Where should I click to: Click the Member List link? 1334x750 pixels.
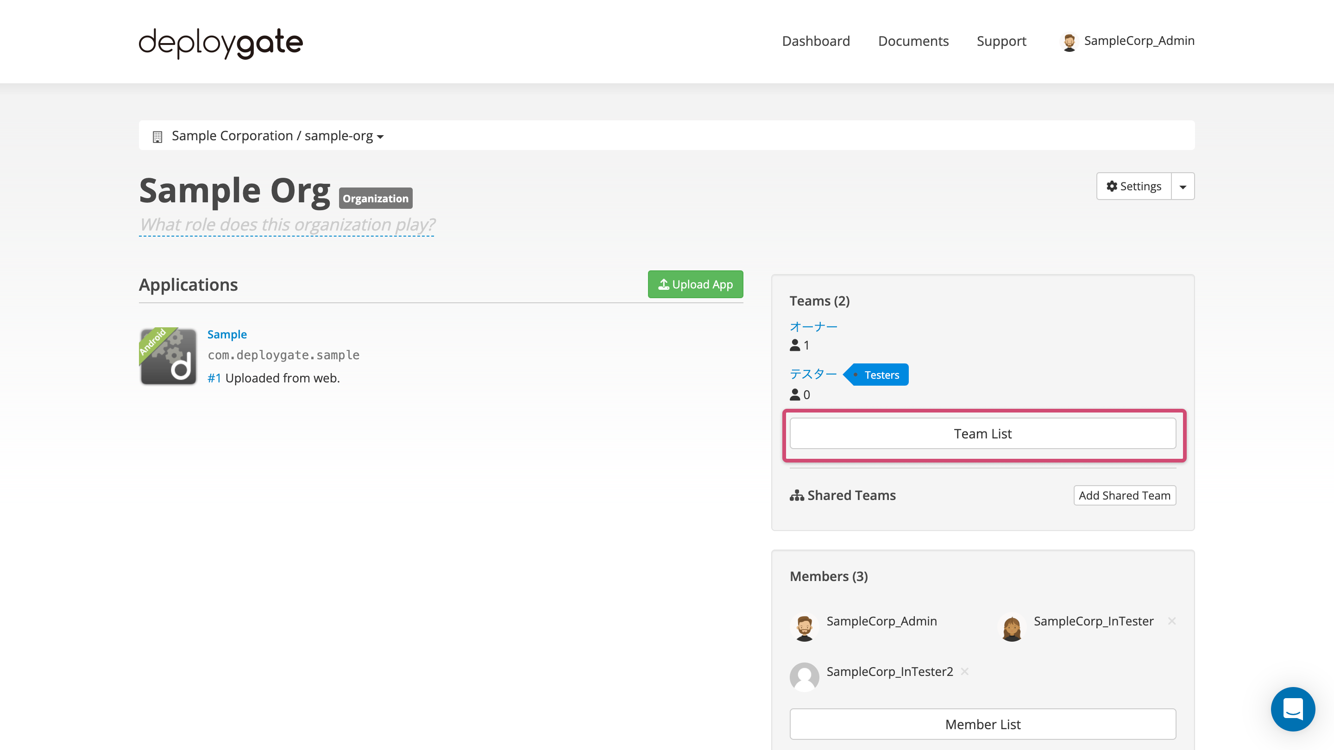(983, 725)
